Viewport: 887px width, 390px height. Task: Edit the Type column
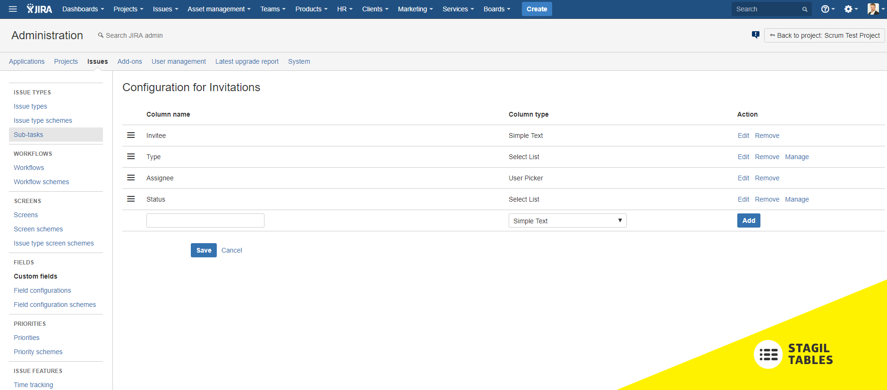tap(743, 157)
